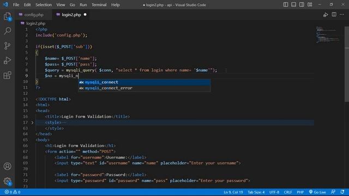Click the errors count in status bar
Screen dimensions: 349x196
click(x=9, y=192)
